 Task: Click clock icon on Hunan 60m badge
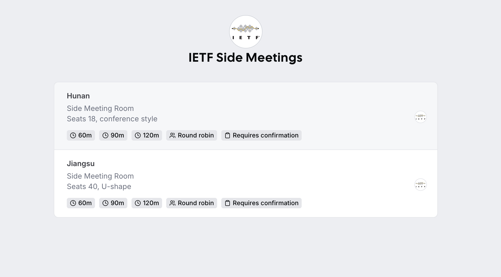click(x=73, y=135)
